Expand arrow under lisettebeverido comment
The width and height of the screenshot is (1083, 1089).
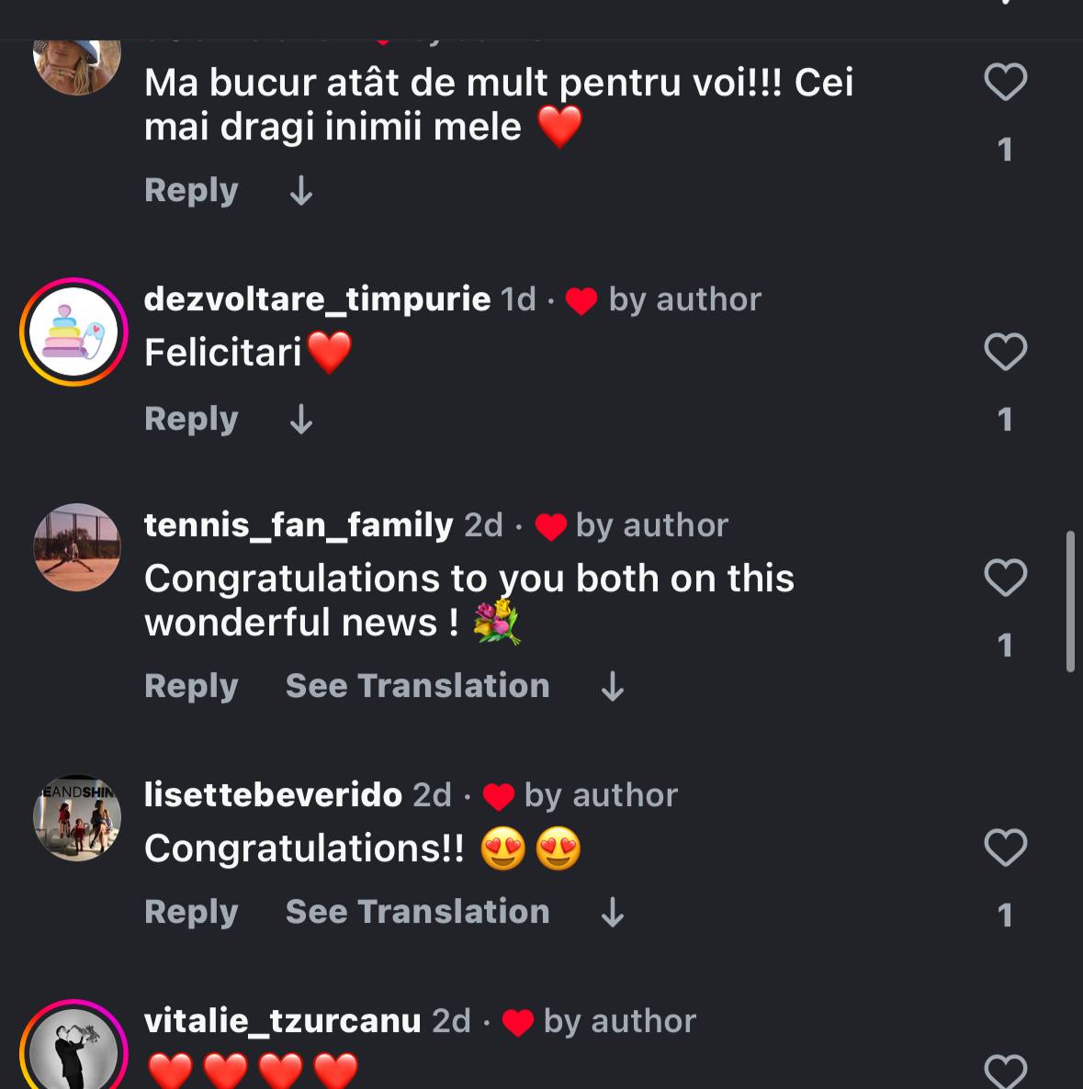point(613,913)
